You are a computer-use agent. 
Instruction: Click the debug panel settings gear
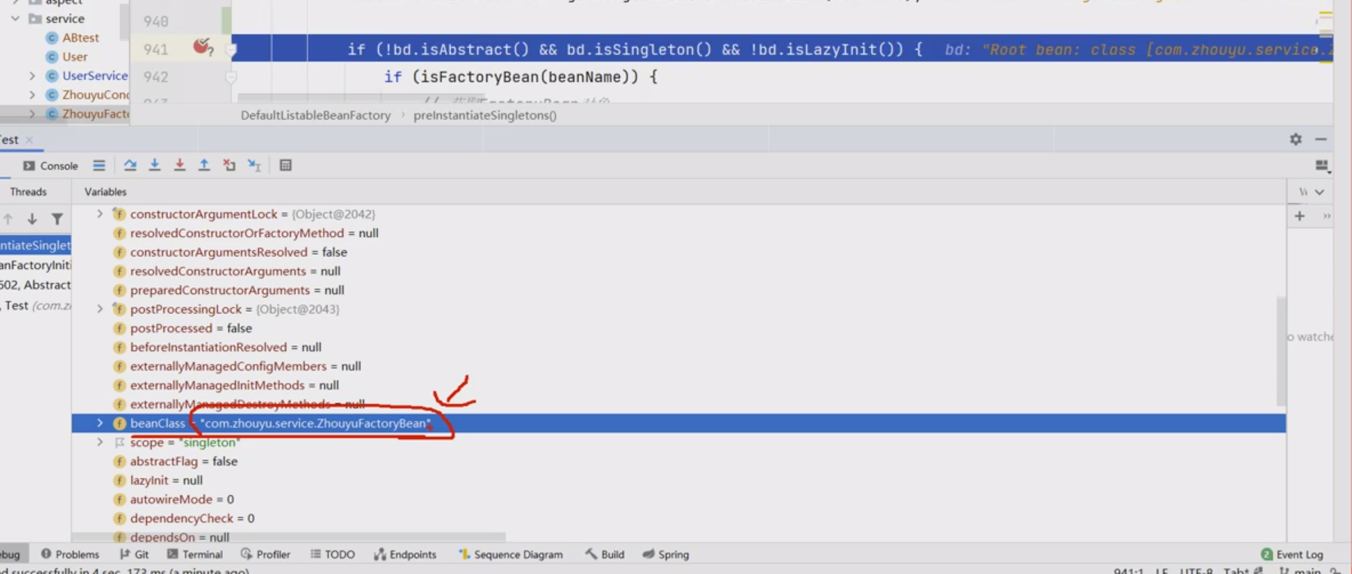(x=1295, y=139)
